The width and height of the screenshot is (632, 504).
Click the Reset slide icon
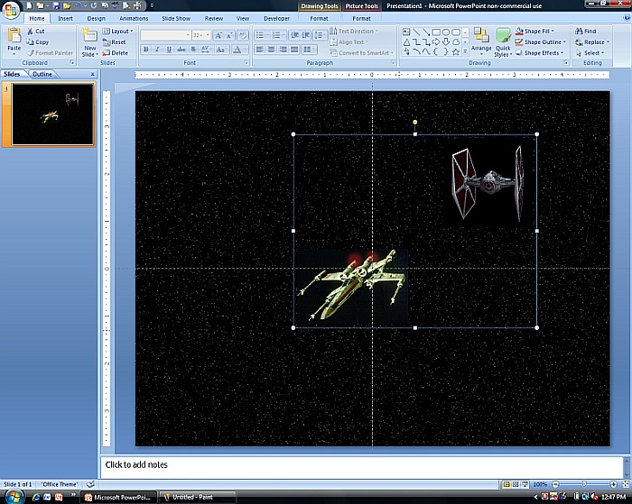(107, 42)
